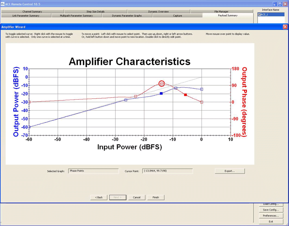The image size is (289, 226).
Task: Show the Dynamic Parameter Graphs tab
Action: pyautogui.click(x=127, y=16)
